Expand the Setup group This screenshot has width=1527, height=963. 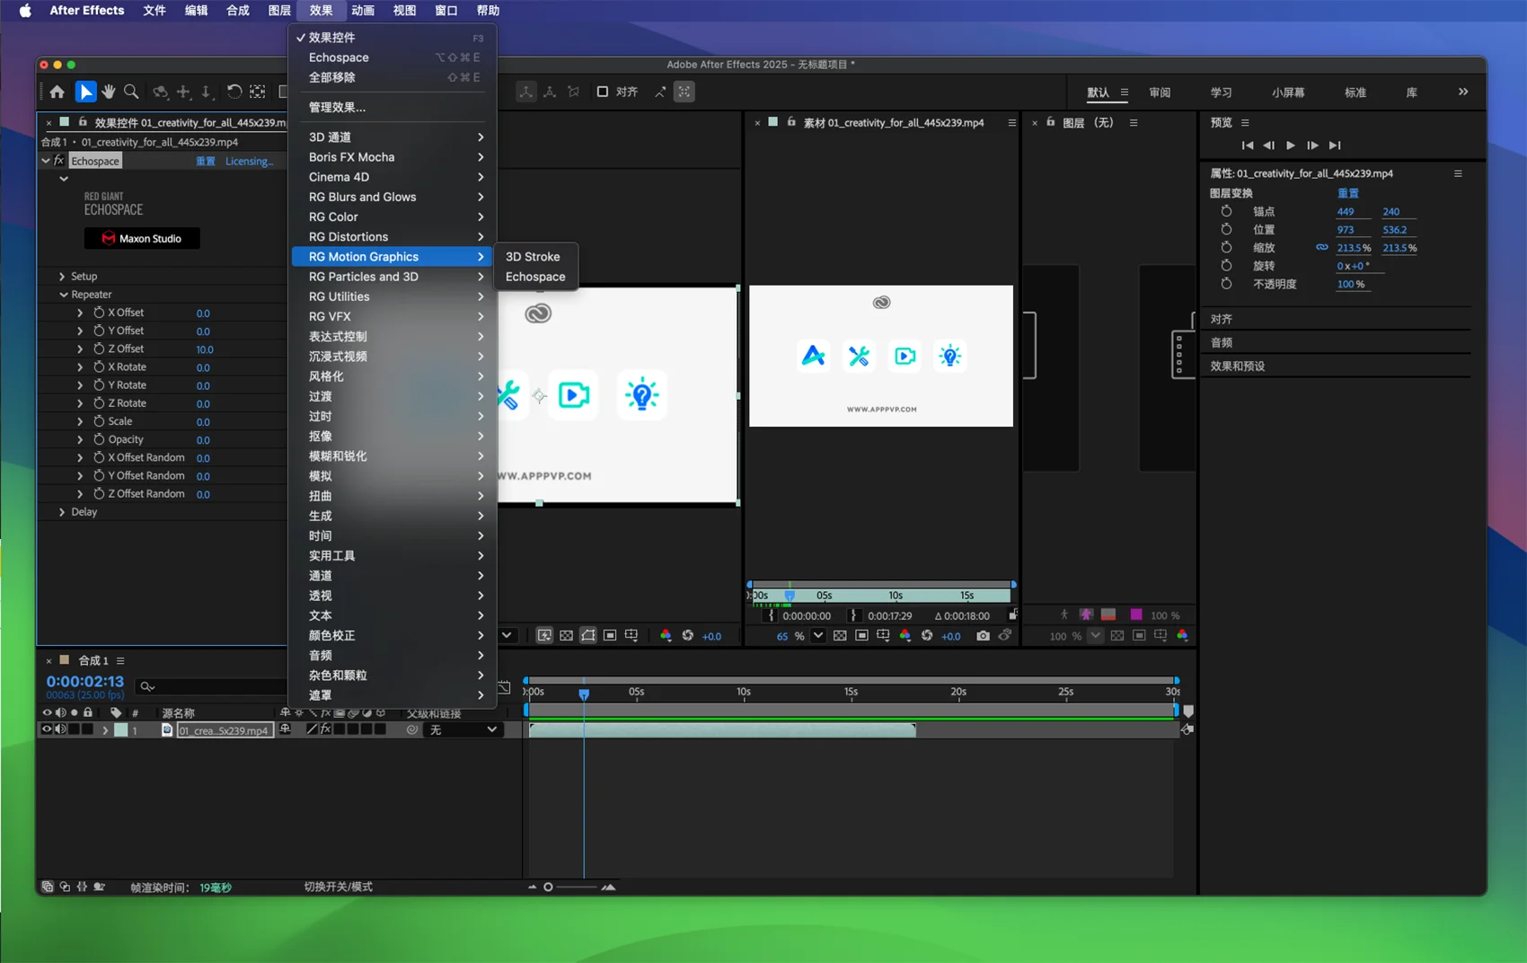tap(62, 276)
